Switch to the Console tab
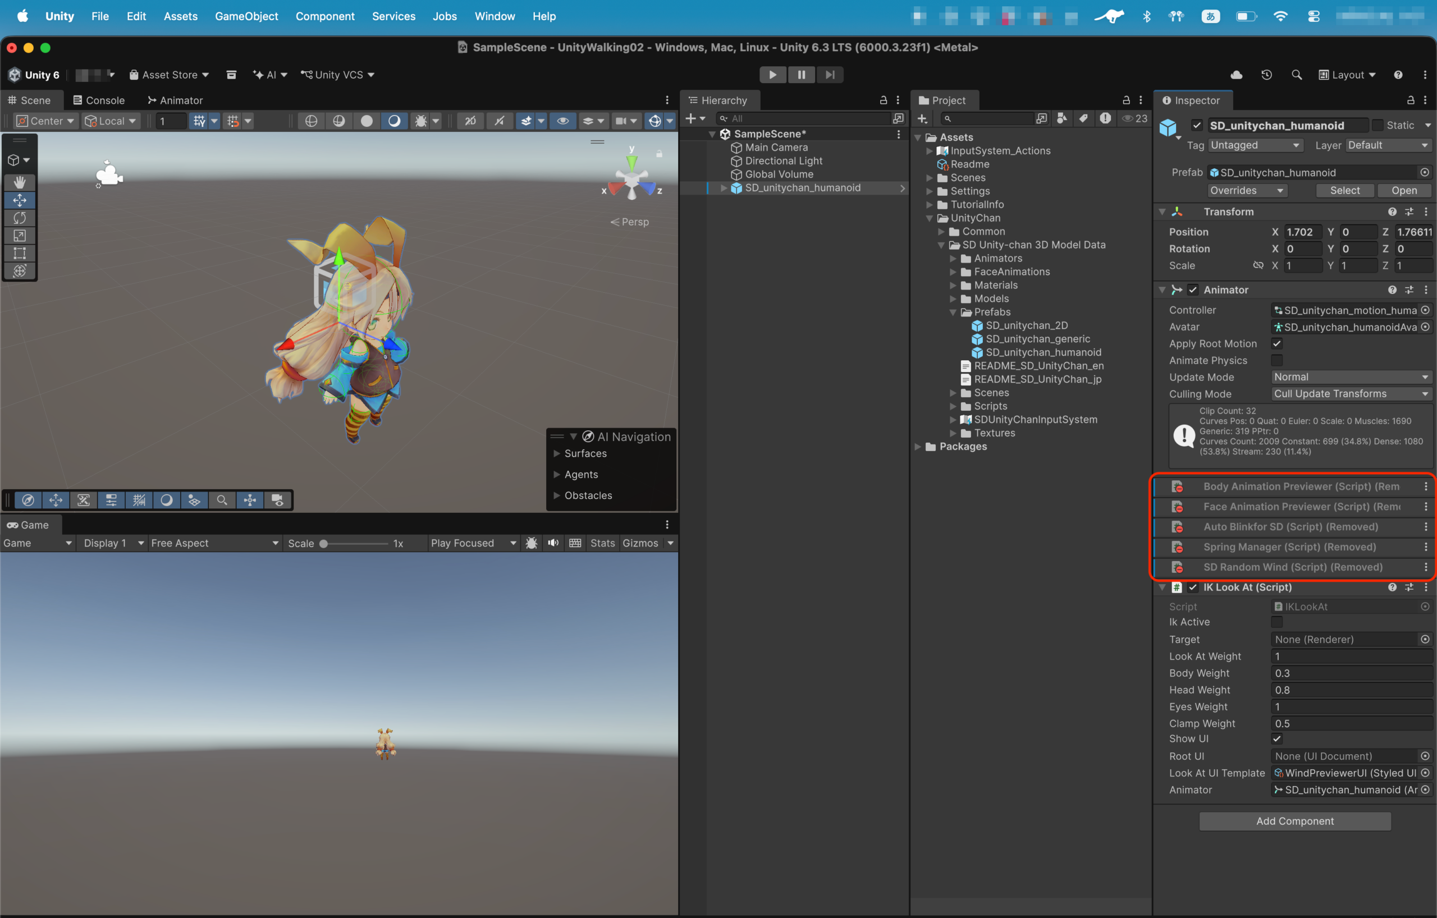Viewport: 1437px width, 918px height. pos(98,100)
